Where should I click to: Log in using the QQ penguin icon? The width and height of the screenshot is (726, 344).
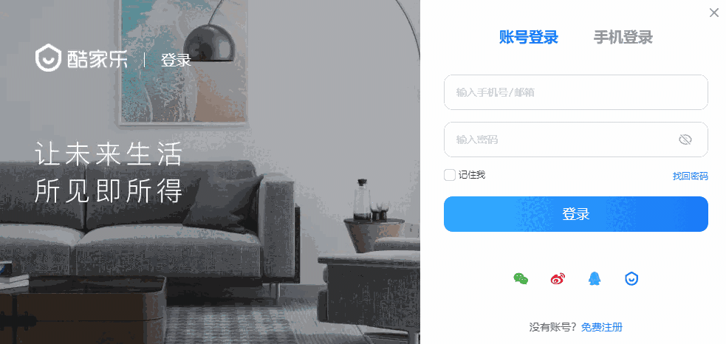tap(595, 278)
